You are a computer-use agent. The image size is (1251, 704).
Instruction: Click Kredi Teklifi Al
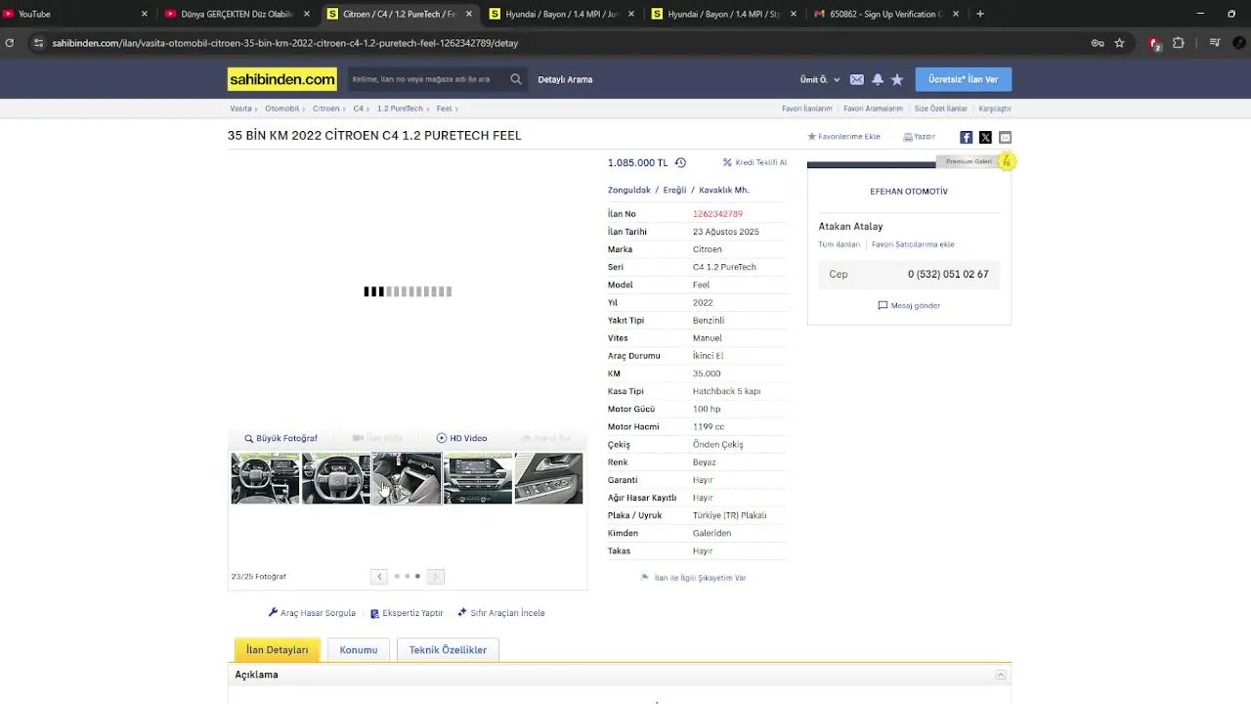(755, 163)
